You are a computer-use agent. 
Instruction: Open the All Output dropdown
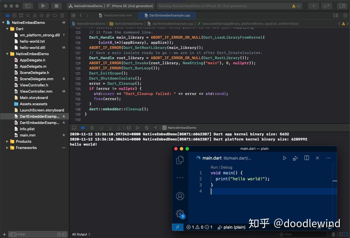pyautogui.click(x=81, y=234)
